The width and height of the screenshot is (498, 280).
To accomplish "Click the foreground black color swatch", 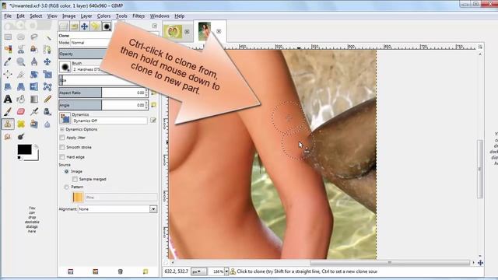I will pos(24,149).
